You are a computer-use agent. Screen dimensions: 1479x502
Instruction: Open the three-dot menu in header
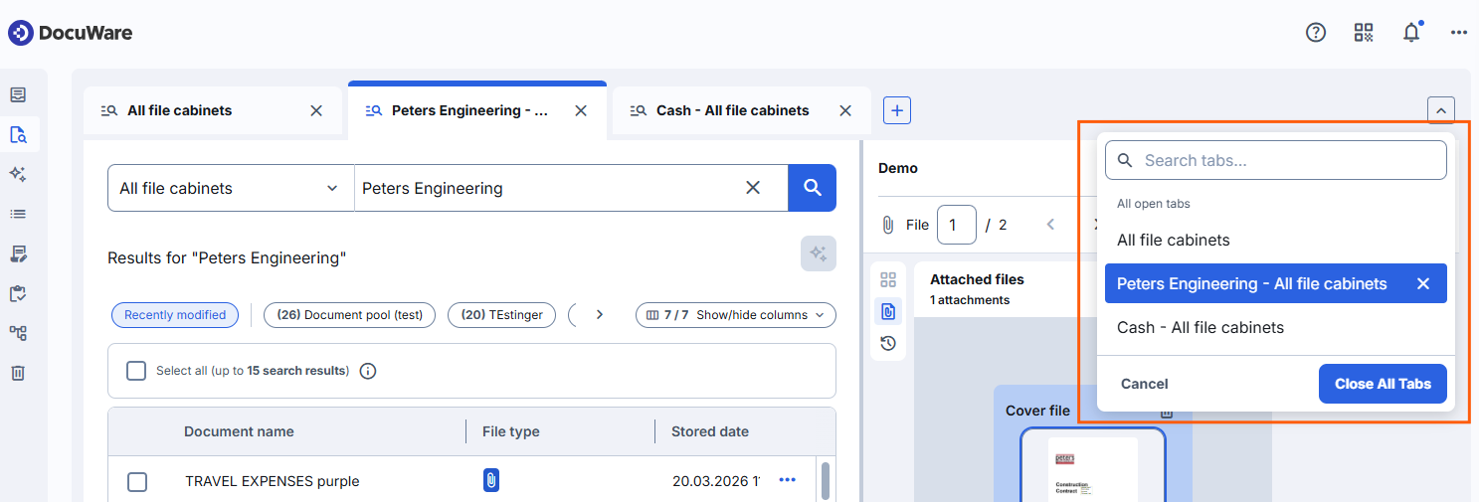tap(1459, 33)
